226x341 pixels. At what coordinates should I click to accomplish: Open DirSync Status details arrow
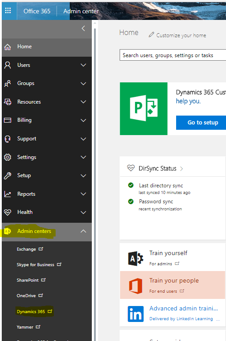(x=181, y=169)
